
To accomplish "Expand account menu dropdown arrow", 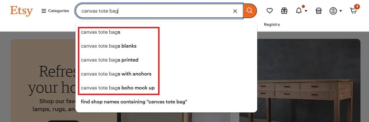I will click(x=341, y=11).
